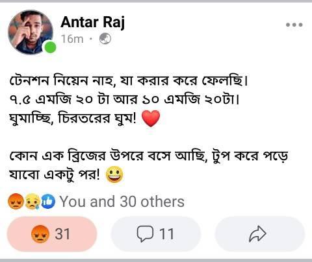The width and height of the screenshot is (312, 262).
Task: Click the grinning face emoji in post
Action: (114, 174)
